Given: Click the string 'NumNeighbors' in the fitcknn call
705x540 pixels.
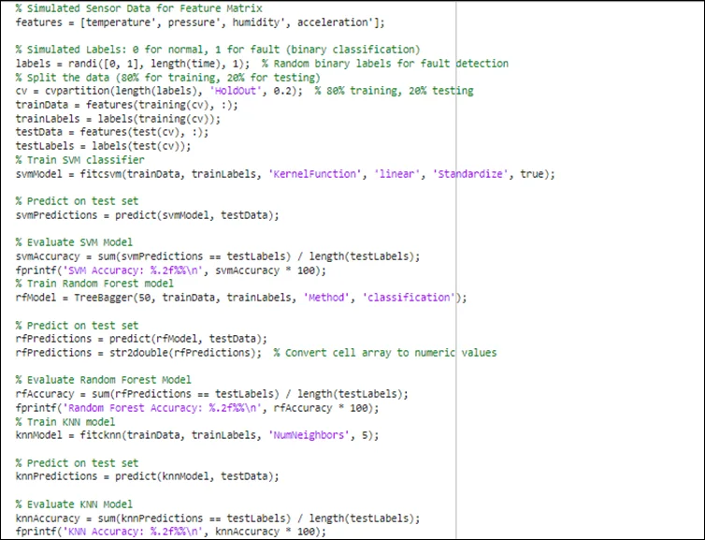Looking at the screenshot, I should pyautogui.click(x=309, y=435).
